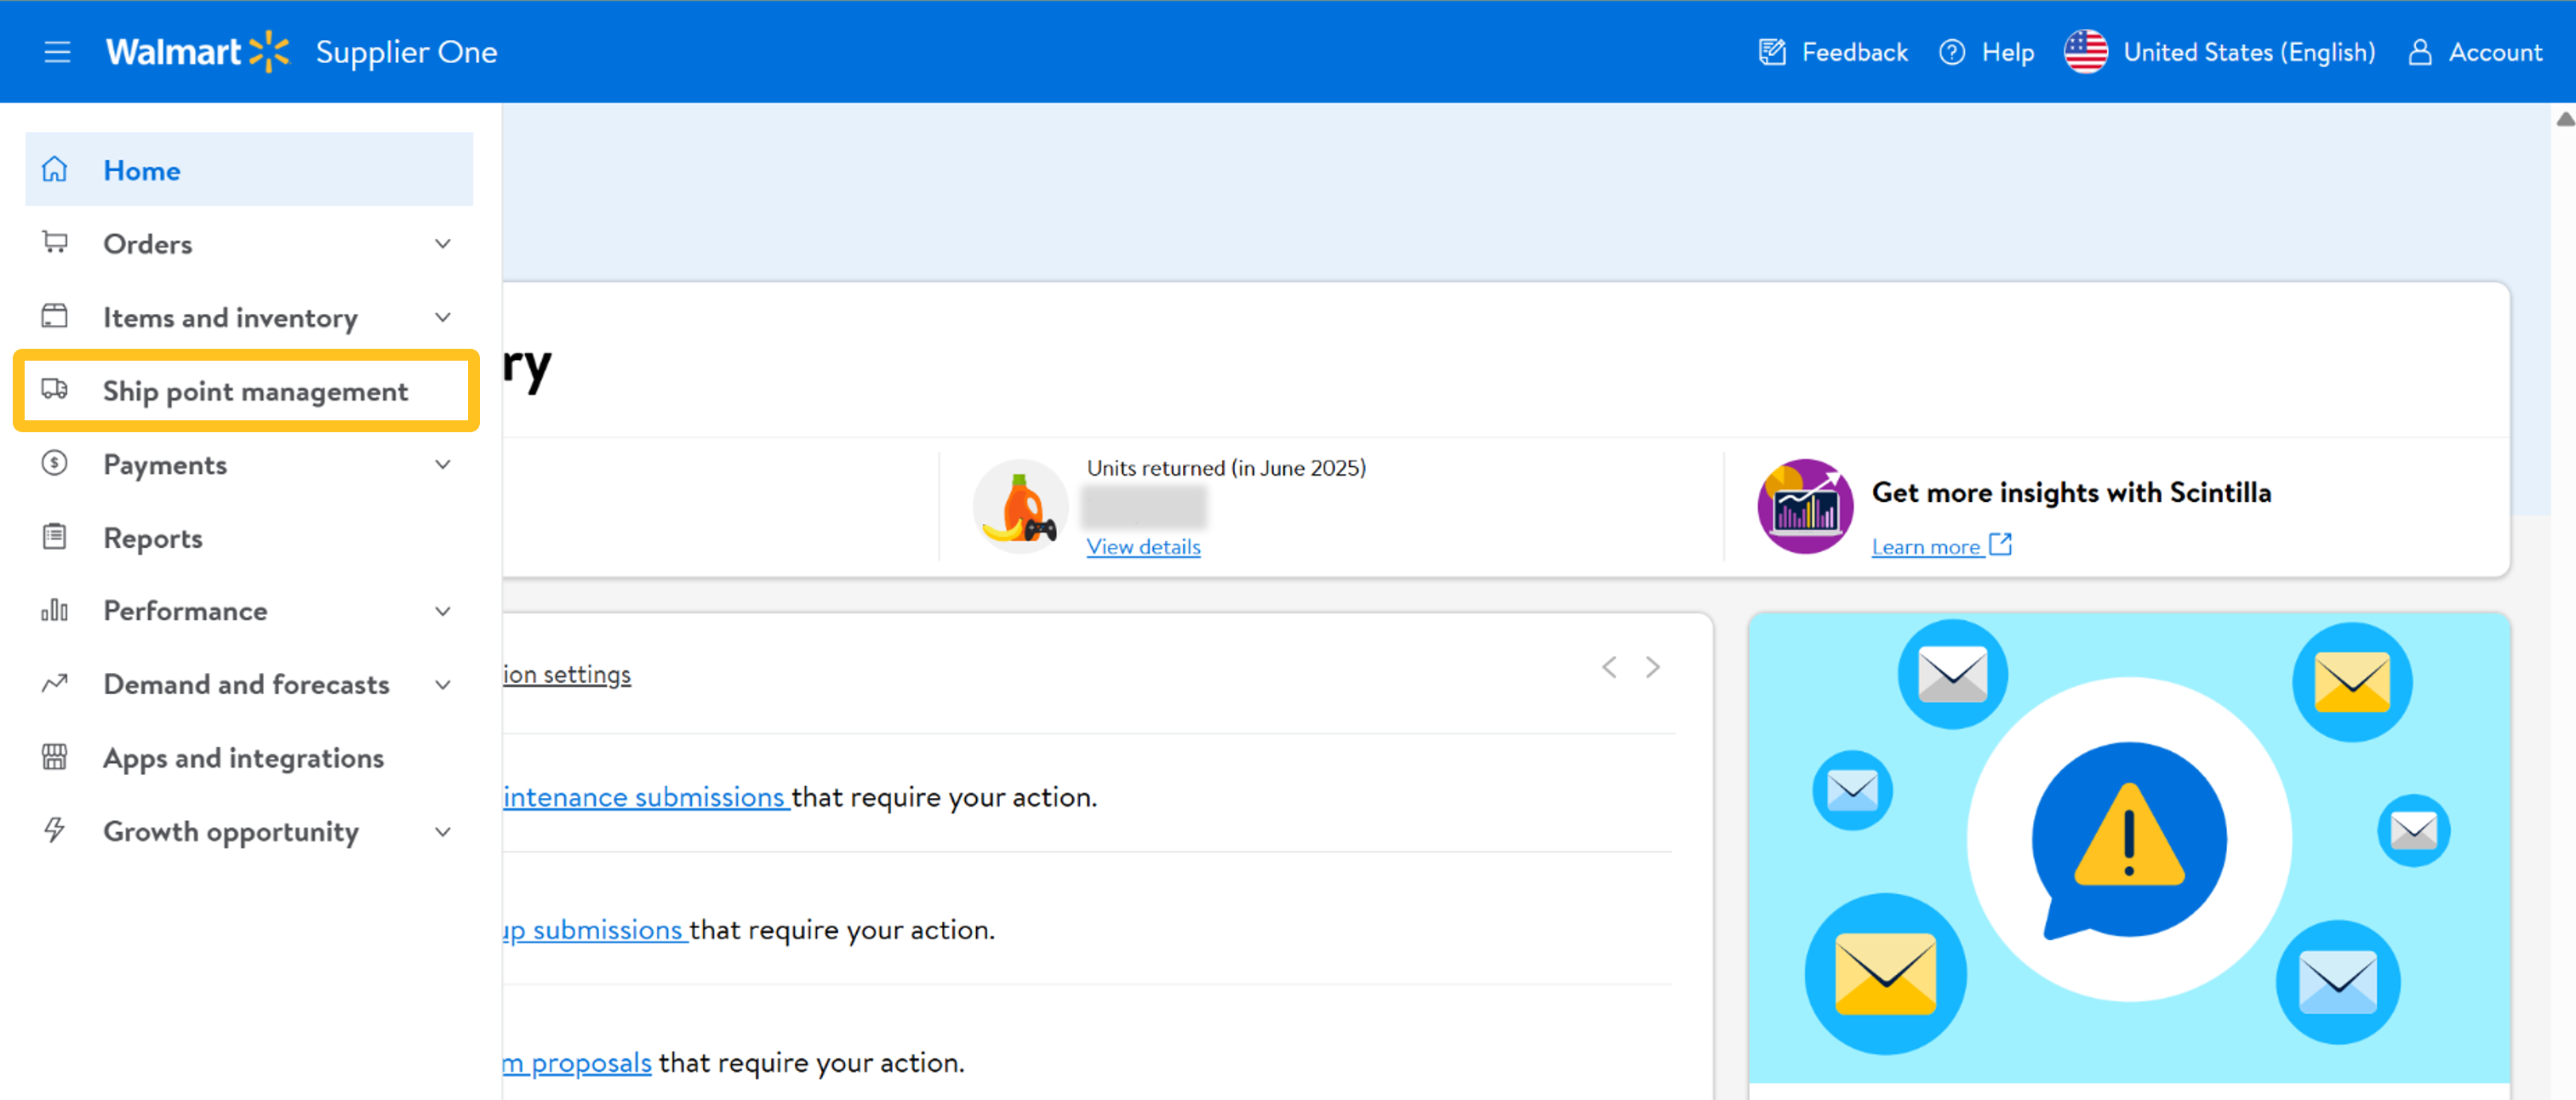Click the Performance bar chart icon
Viewport: 2576px width, 1100px height.
(55, 610)
